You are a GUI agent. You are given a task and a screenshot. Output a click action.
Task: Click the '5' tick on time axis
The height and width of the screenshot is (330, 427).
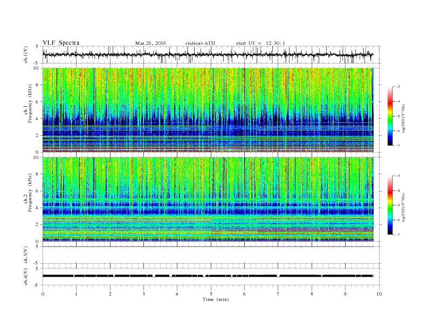(x=211, y=294)
